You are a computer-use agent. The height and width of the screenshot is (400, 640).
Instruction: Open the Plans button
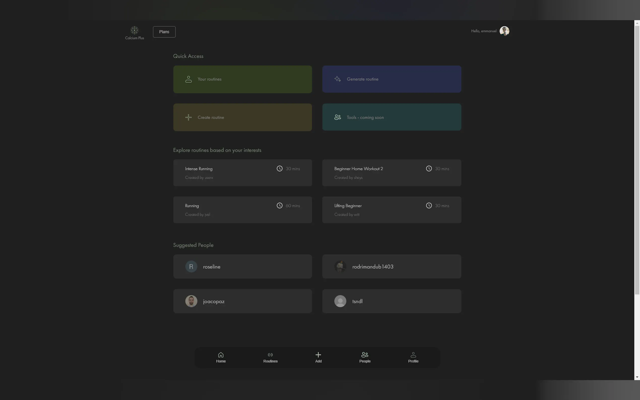pyautogui.click(x=164, y=32)
